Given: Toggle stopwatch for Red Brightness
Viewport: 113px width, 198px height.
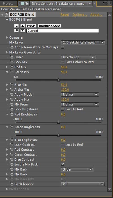Looking at the screenshot, I should (x=12, y=114).
